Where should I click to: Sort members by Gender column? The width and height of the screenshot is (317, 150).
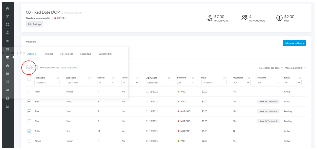pyautogui.click(x=113, y=78)
